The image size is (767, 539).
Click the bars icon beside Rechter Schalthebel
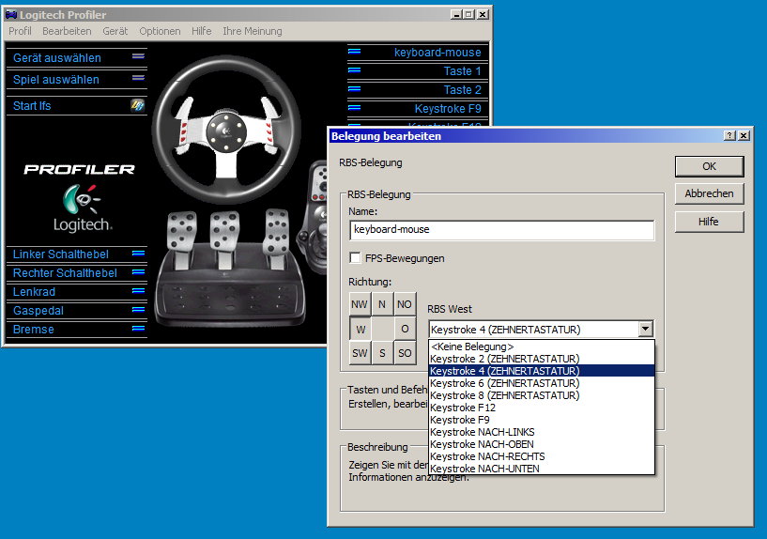[x=138, y=272]
